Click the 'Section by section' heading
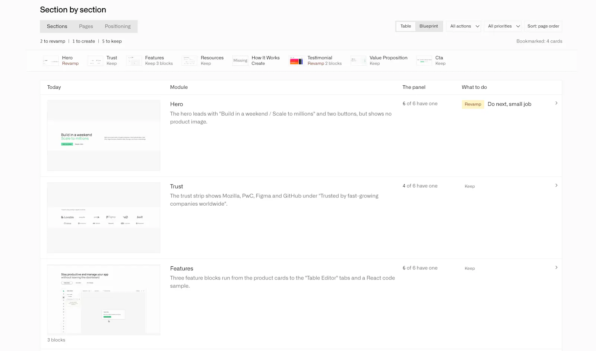 pos(73,10)
